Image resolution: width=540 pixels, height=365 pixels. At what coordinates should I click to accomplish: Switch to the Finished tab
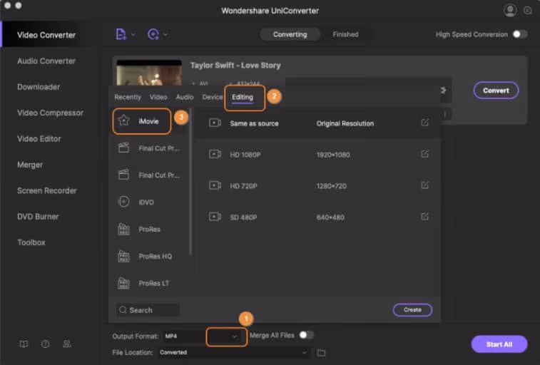(345, 34)
